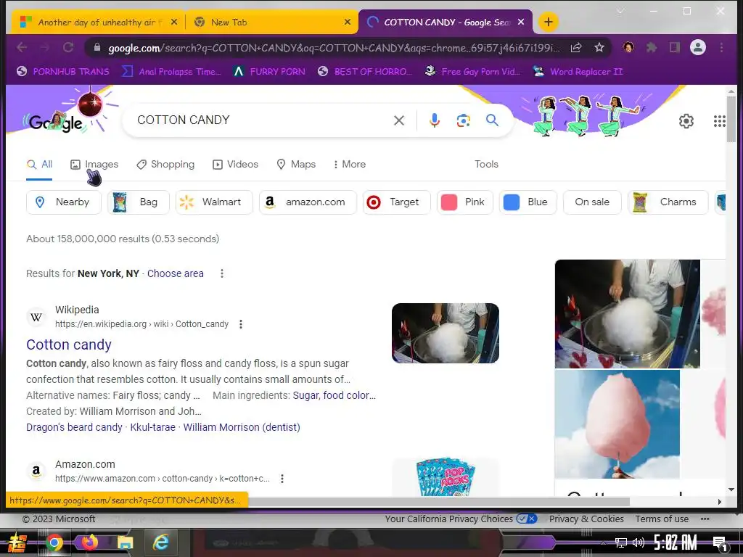
Task: Click the Google doodle logo
Action: 56,122
